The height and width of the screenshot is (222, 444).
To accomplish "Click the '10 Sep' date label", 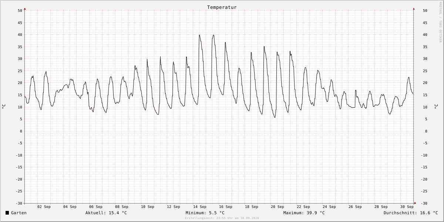I will click(148, 207).
